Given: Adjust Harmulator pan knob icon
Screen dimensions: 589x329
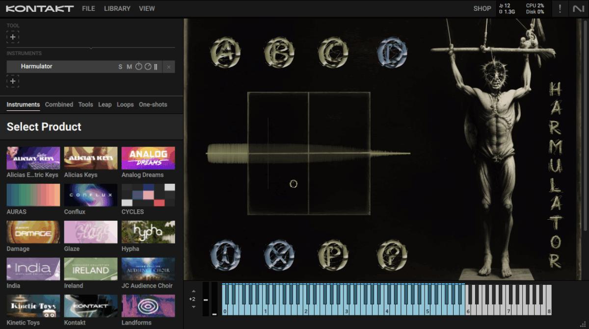Looking at the screenshot, I should [x=148, y=67].
